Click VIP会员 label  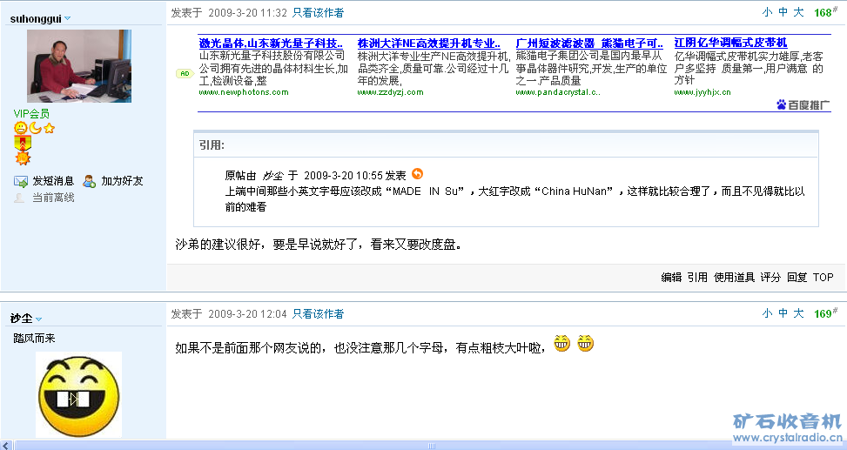click(31, 113)
